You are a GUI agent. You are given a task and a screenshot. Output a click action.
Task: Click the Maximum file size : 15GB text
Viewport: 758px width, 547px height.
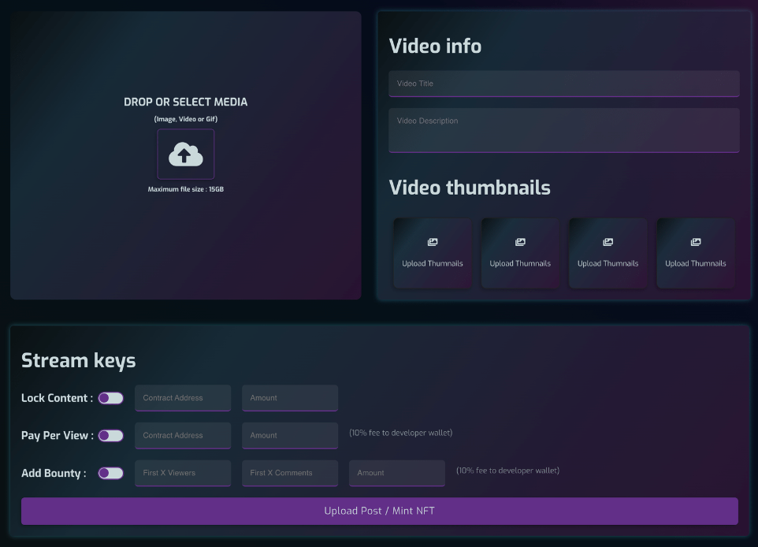186,189
